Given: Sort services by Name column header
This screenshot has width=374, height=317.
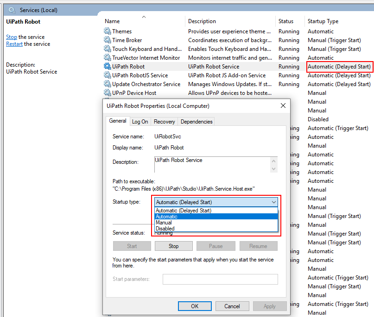Looking at the screenshot, I should pos(144,21).
